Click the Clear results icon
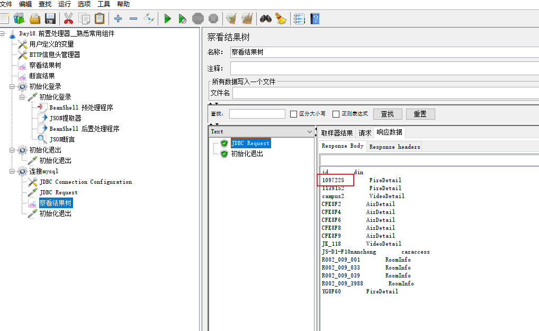Viewport: 539px width, 331px height. click(x=231, y=19)
